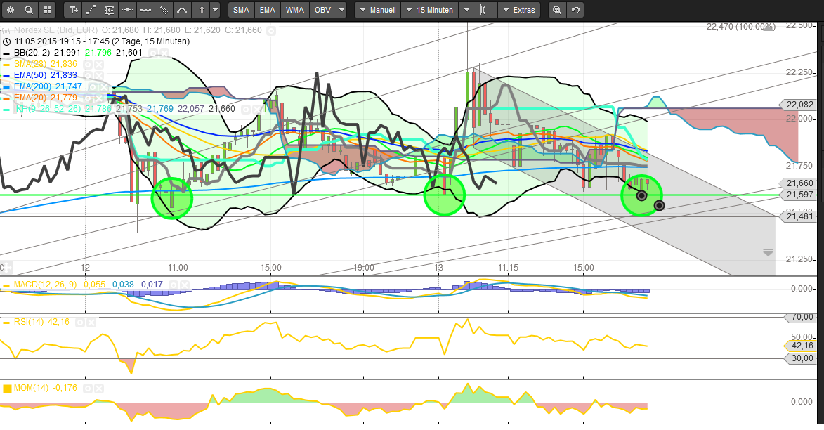Click the SMA(28) yellow color swatch

[x=6, y=64]
